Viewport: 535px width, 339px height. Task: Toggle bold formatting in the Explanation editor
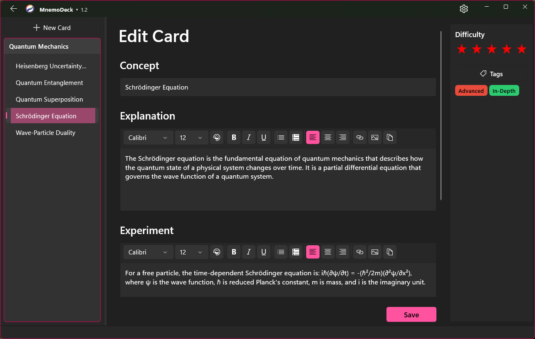(x=233, y=137)
